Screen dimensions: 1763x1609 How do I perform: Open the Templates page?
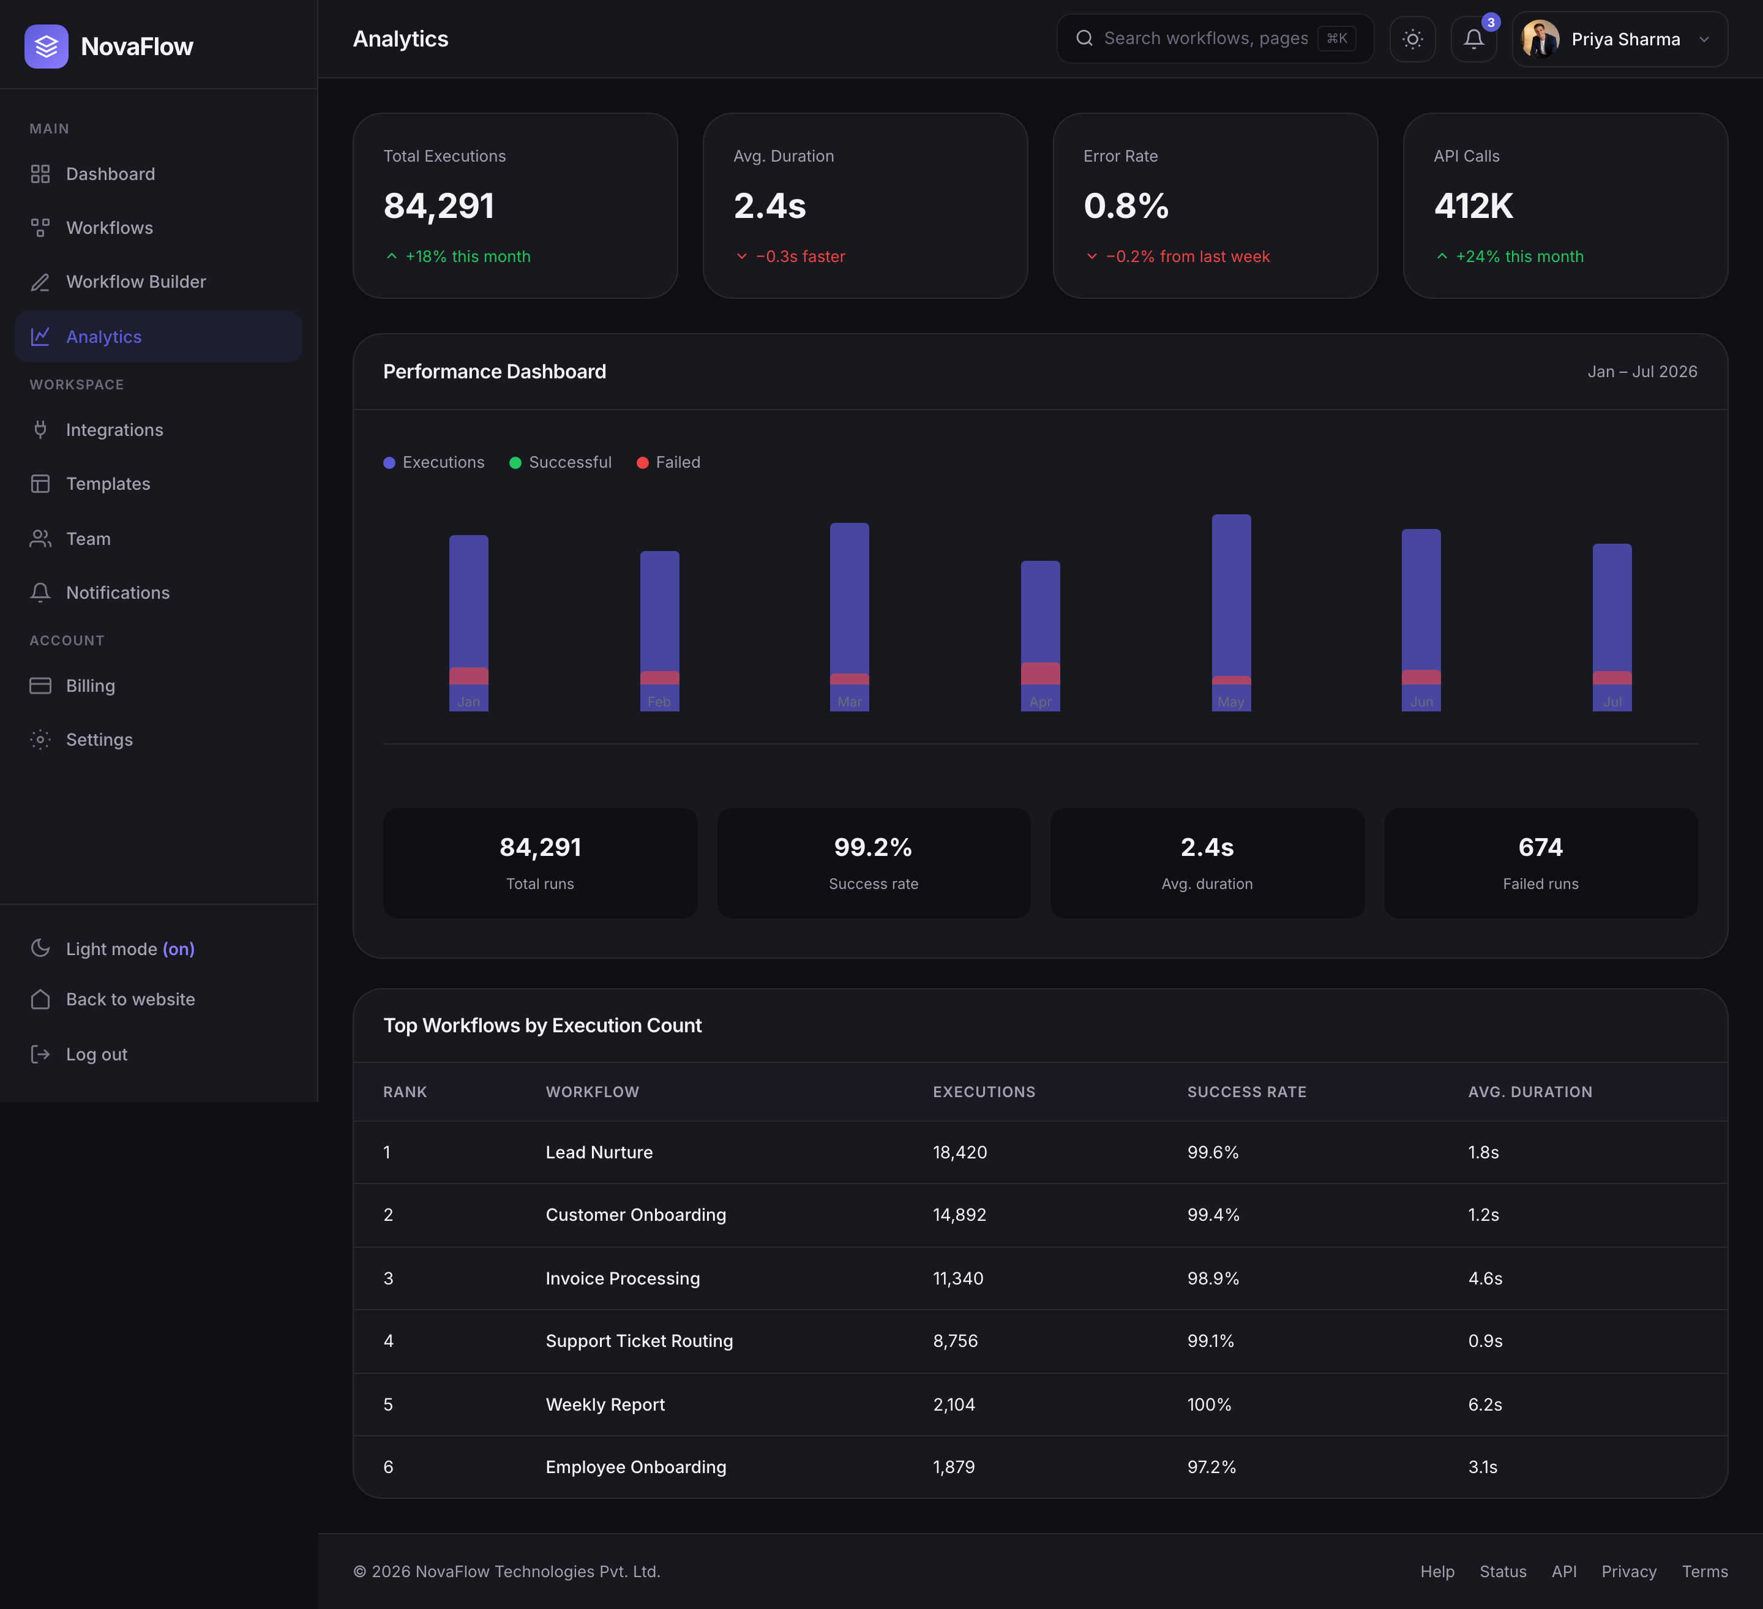tap(159, 484)
